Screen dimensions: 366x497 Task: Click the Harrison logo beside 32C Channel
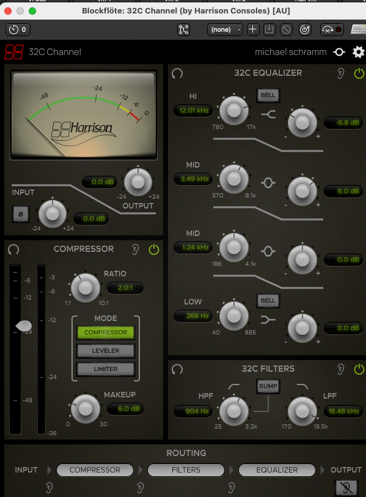[14, 52]
